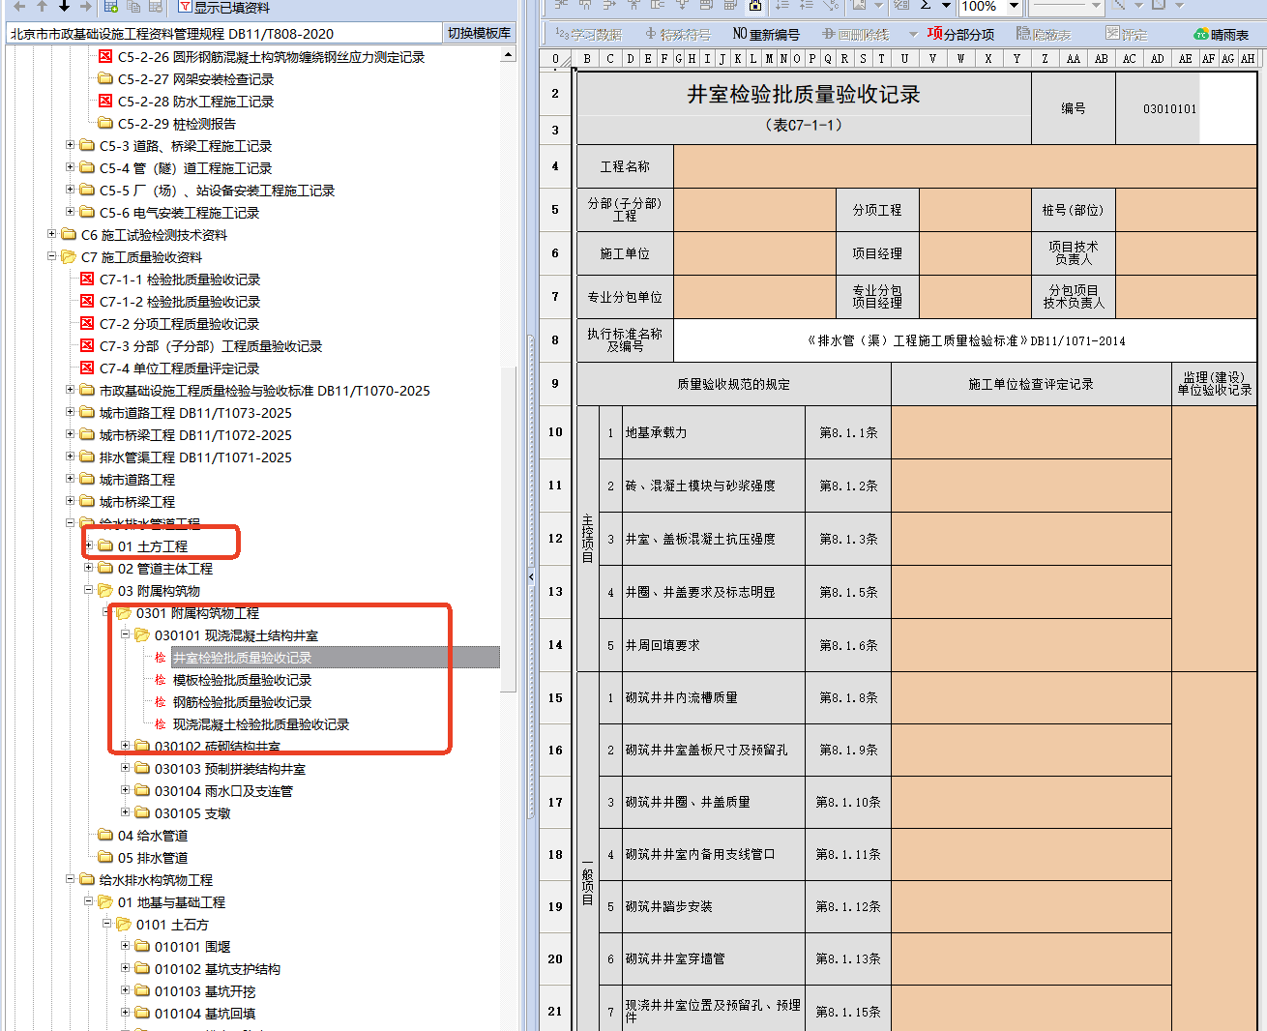
Task: Click the tree panel scroll-up arrow
Action: click(508, 56)
